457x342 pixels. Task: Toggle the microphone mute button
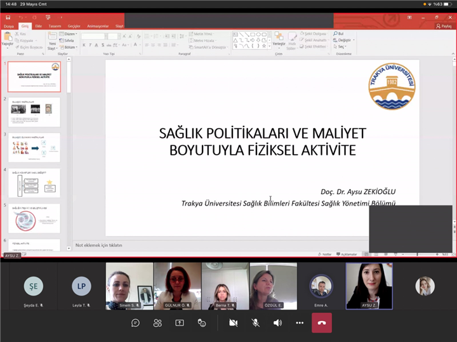coord(255,323)
